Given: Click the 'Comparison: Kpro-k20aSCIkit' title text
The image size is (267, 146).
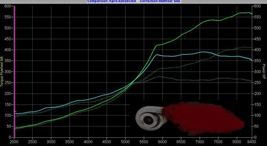Looking at the screenshot, I should (x=112, y=1).
